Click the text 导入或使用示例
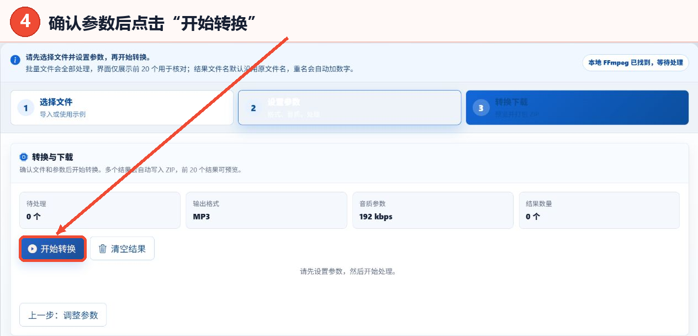The height and width of the screenshot is (336, 698). 62,114
